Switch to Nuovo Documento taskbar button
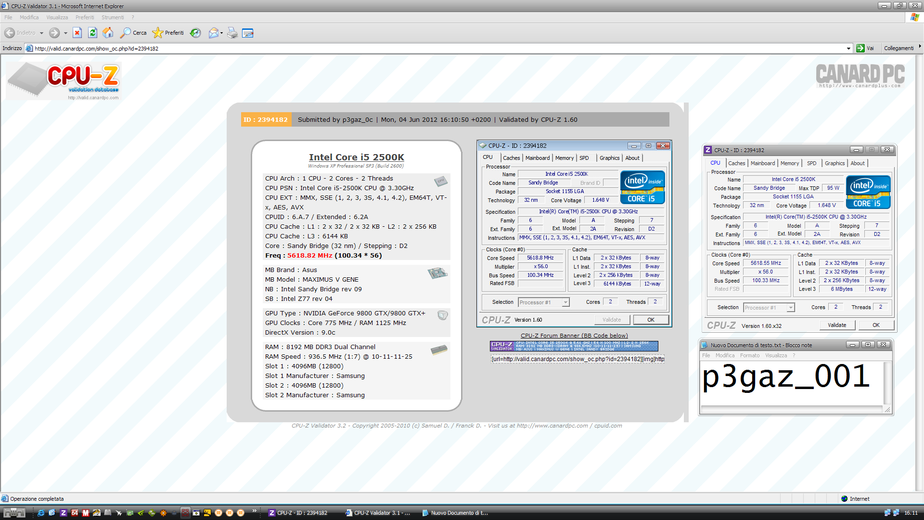Viewport: 924px width, 520px height. pos(455,513)
